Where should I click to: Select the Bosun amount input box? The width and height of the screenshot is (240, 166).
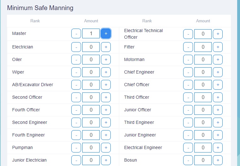pos(203,160)
